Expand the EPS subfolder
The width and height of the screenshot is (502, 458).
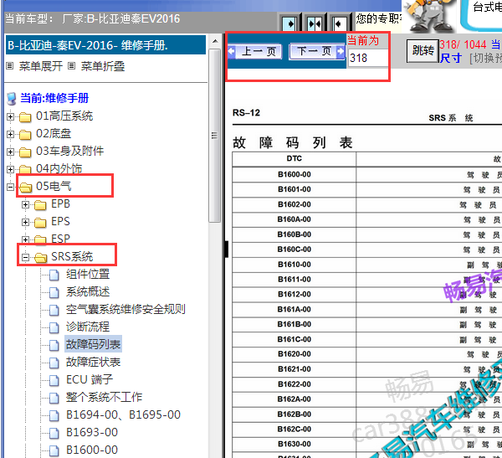click(x=25, y=222)
